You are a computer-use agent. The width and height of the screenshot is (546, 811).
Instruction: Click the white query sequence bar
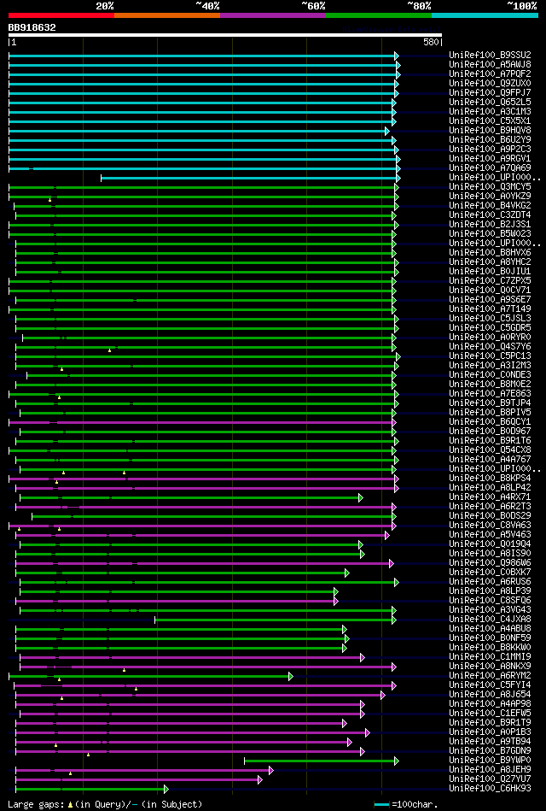(224, 35)
